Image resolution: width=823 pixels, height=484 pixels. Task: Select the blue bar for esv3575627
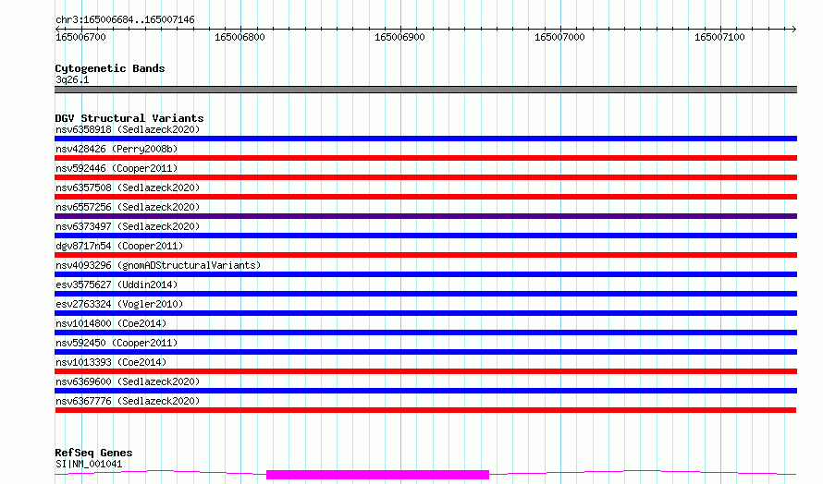[x=425, y=294]
